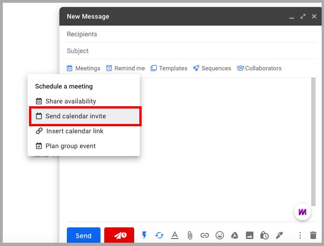Click the Collaborators people icon
324x246 pixels.
(240, 68)
